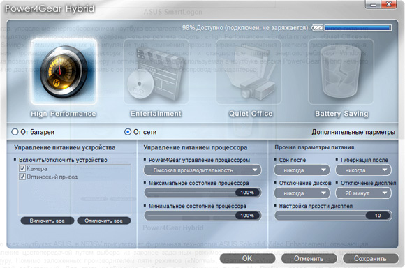Screen dimensions: 405x268
Task: Choose the Entertainment clapperboard icon
Action: [156, 71]
